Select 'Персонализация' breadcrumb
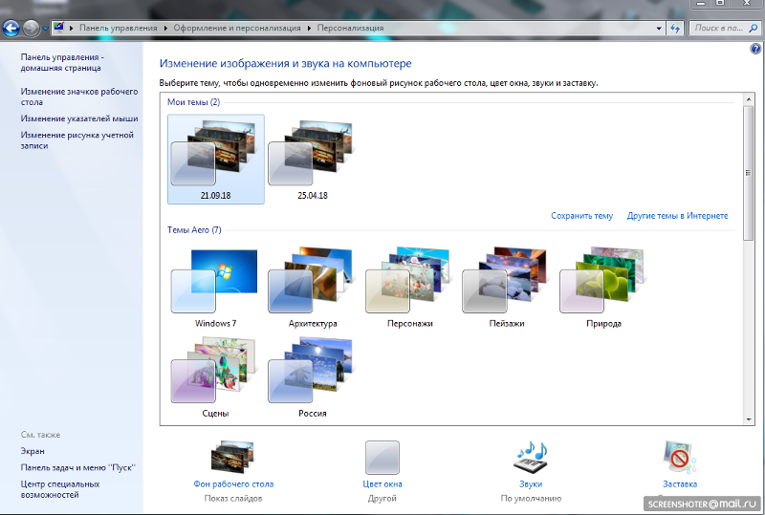 [350, 28]
